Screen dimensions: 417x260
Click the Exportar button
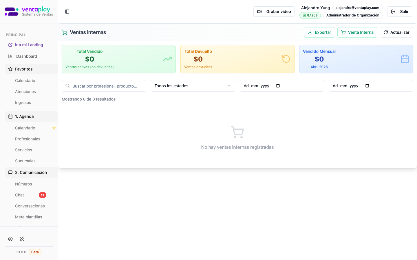pos(319,32)
